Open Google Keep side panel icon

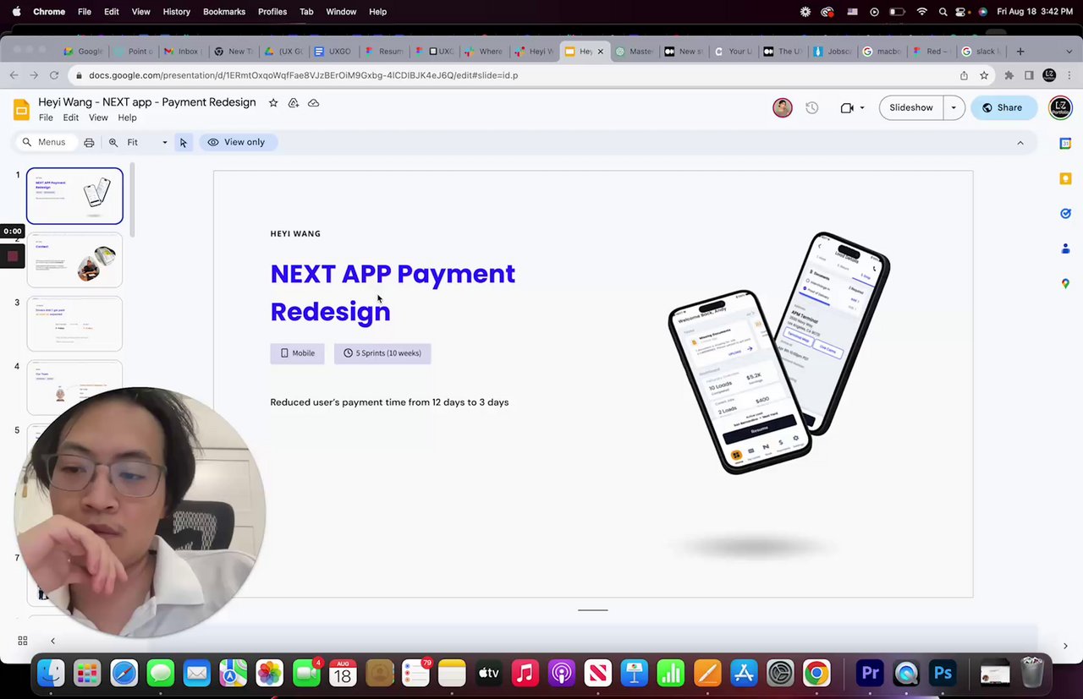coord(1065,178)
